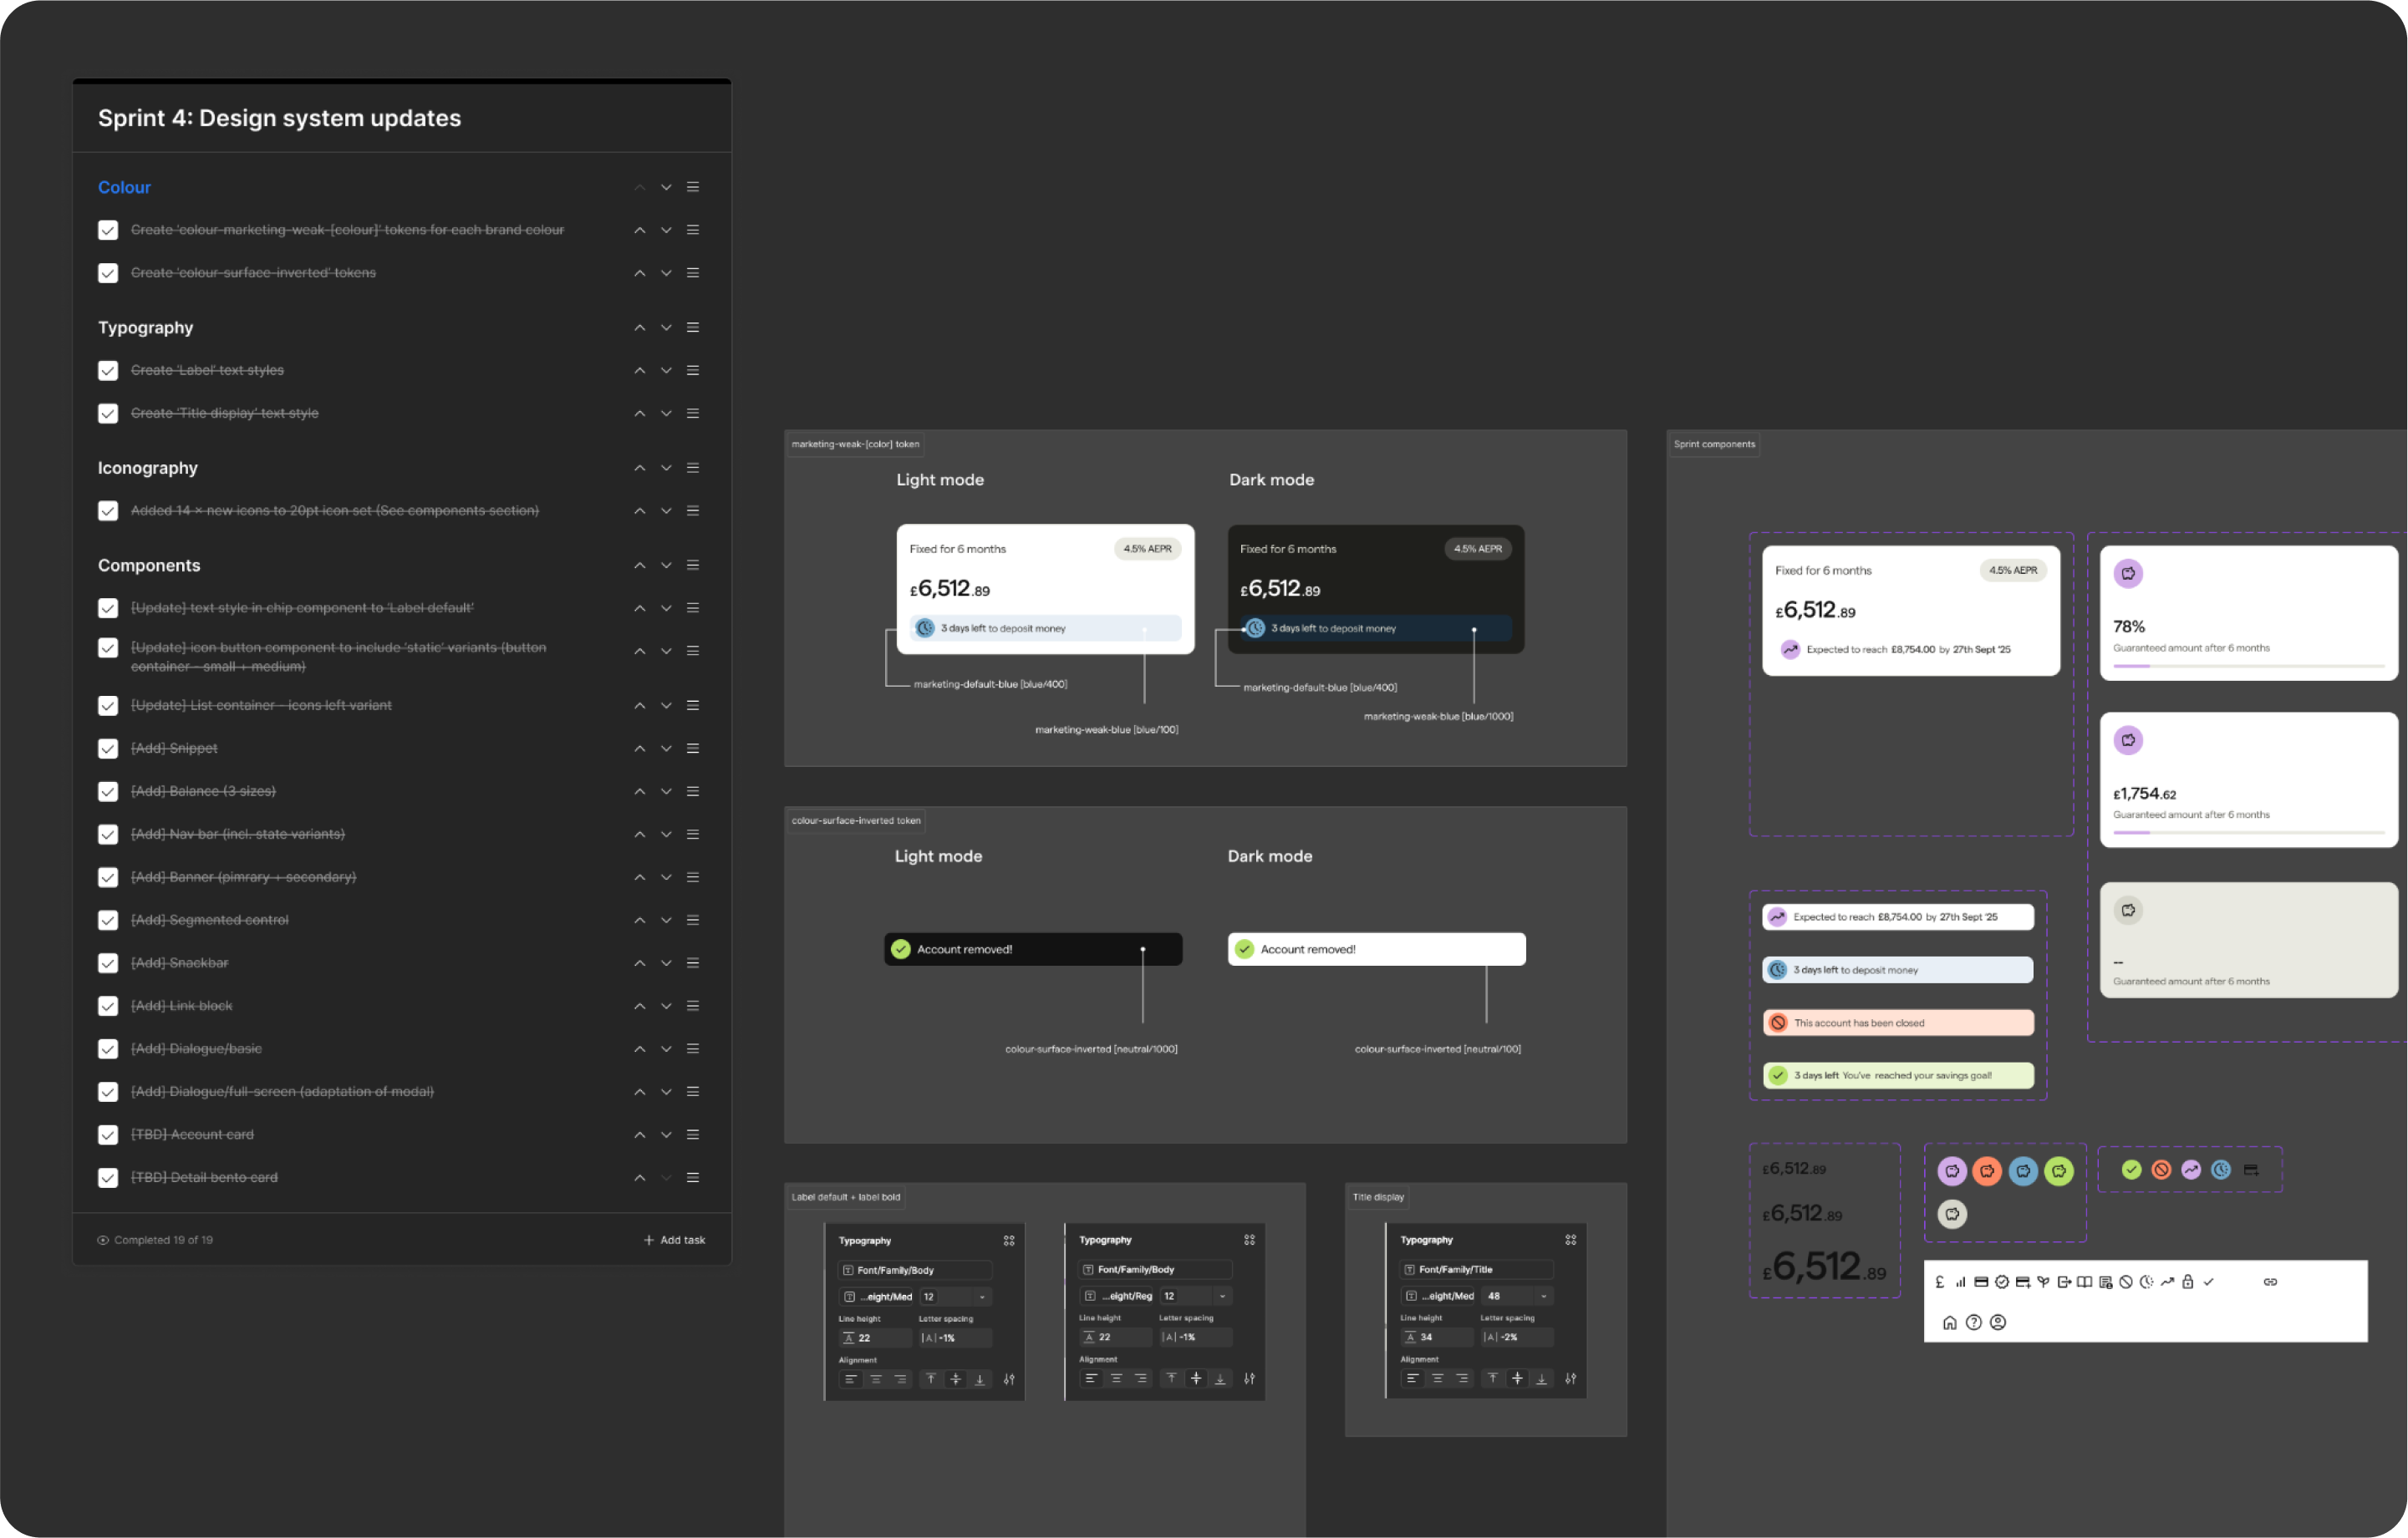2408x1538 pixels.
Task: Click the padlock icon in icon set
Action: [x=2188, y=1282]
